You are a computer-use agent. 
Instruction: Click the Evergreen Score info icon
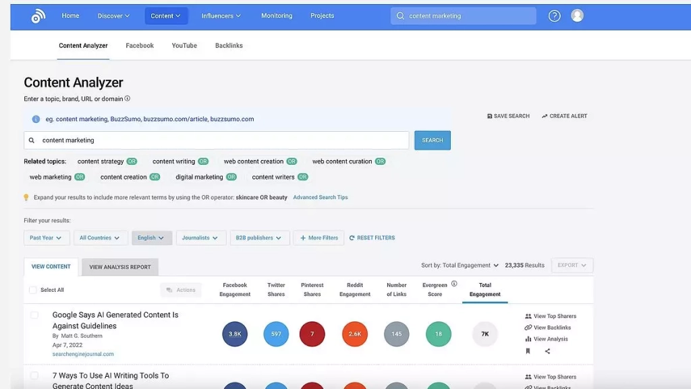[x=454, y=284]
